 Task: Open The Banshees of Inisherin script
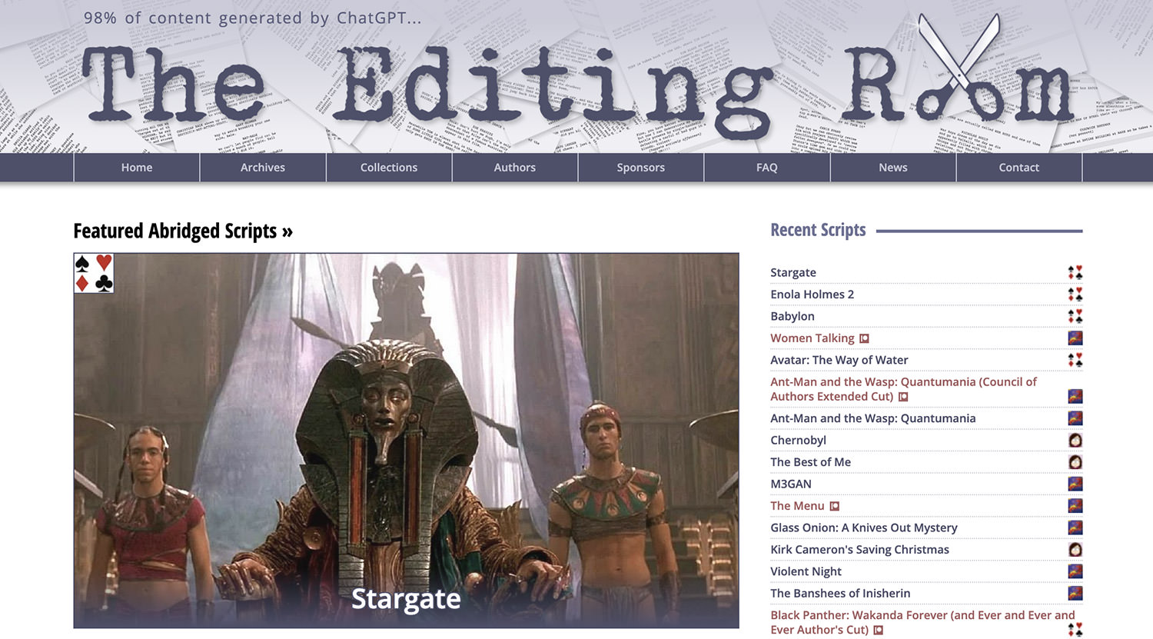point(840,594)
